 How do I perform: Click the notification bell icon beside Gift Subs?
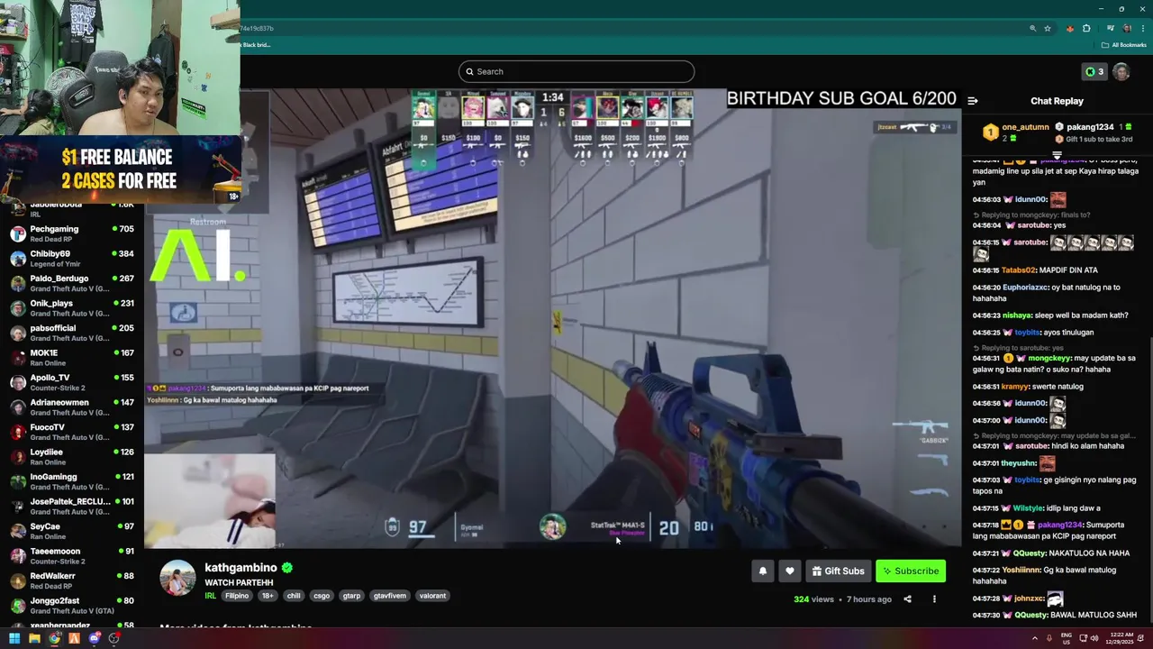763,571
